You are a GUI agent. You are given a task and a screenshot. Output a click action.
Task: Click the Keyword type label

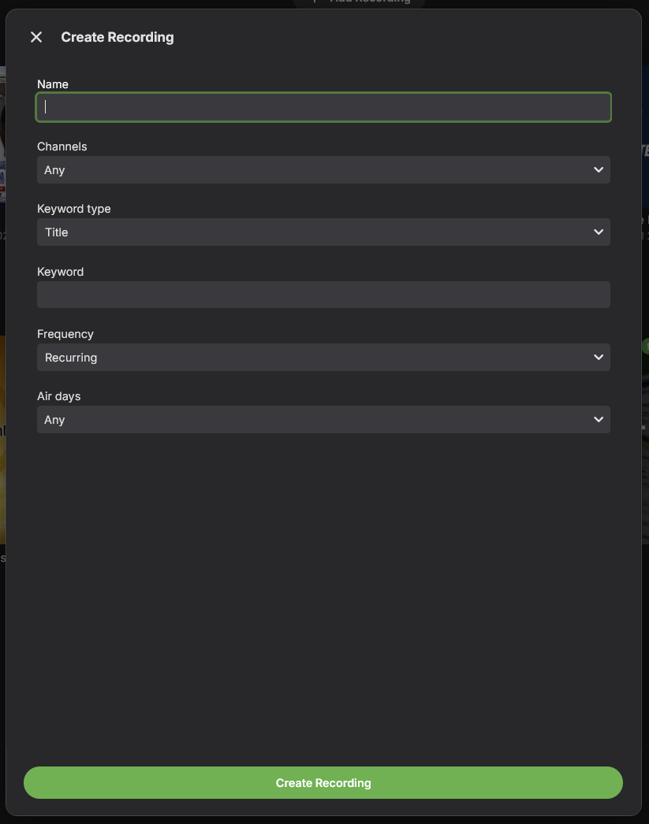pyautogui.click(x=74, y=209)
